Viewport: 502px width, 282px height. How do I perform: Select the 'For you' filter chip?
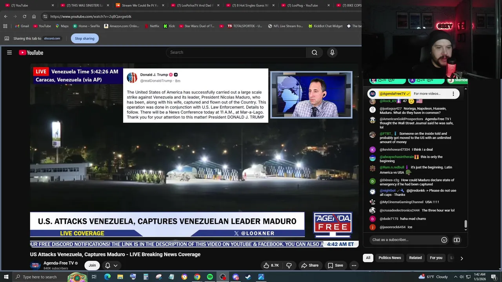point(436,258)
